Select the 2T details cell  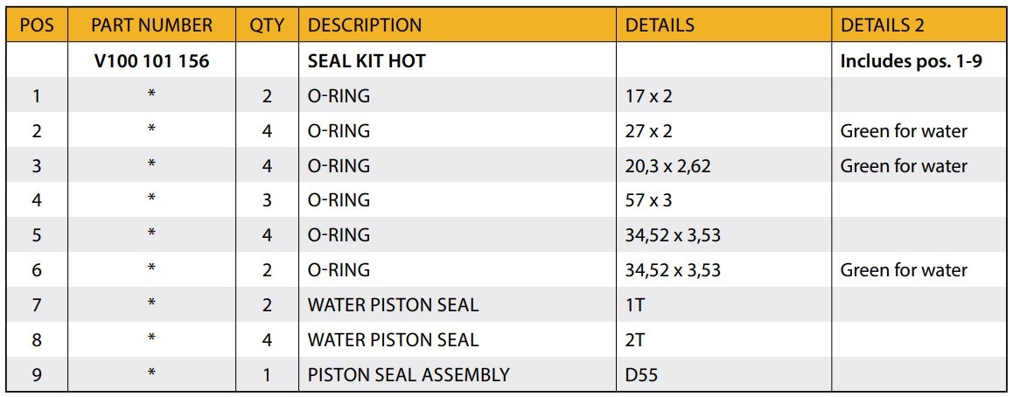pyautogui.click(x=636, y=340)
